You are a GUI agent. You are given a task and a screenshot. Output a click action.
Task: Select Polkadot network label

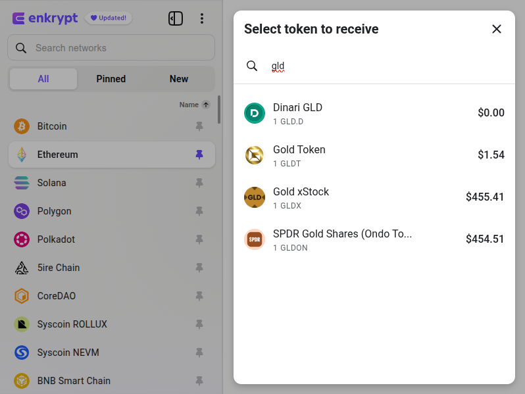tap(56, 239)
